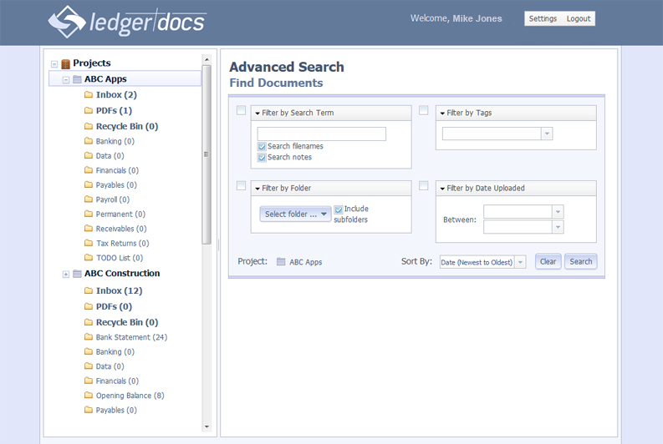Screen dimensions: 663x444
Task: Toggle Include subfolders checkbox
Action: click(339, 209)
